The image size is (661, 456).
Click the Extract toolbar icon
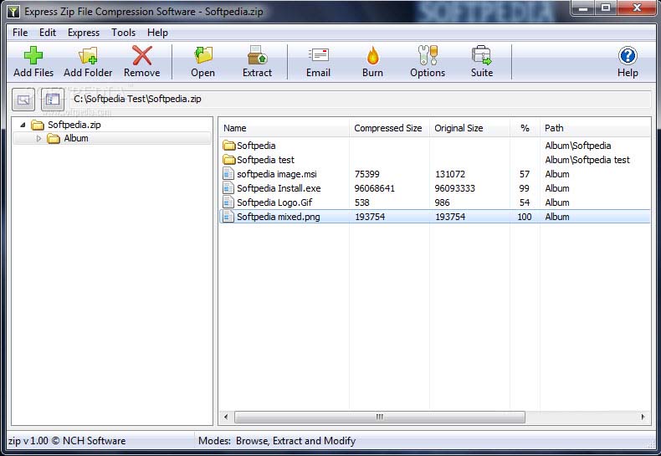pyautogui.click(x=257, y=56)
